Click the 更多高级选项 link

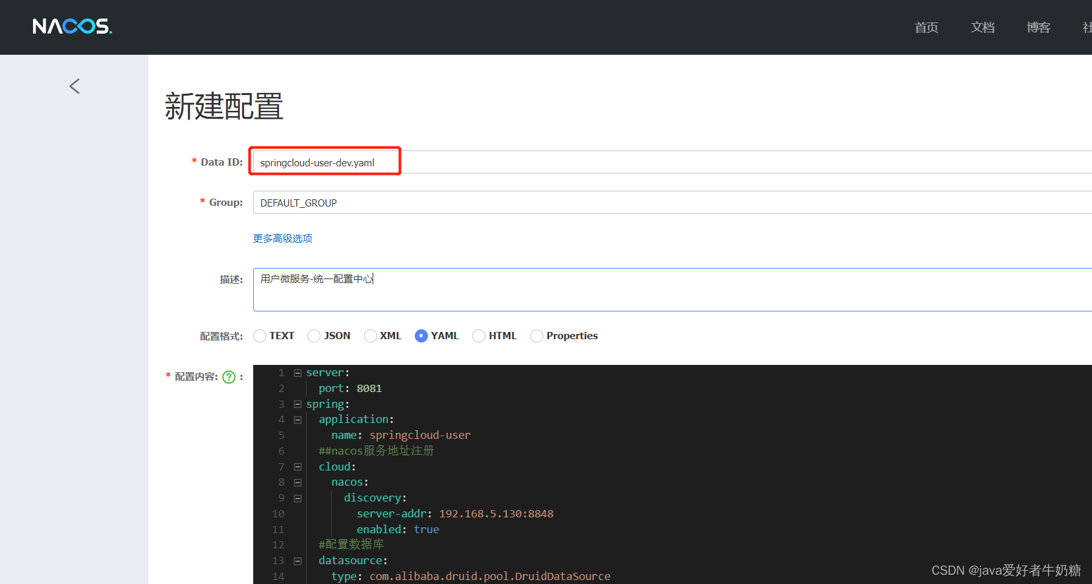coord(283,238)
